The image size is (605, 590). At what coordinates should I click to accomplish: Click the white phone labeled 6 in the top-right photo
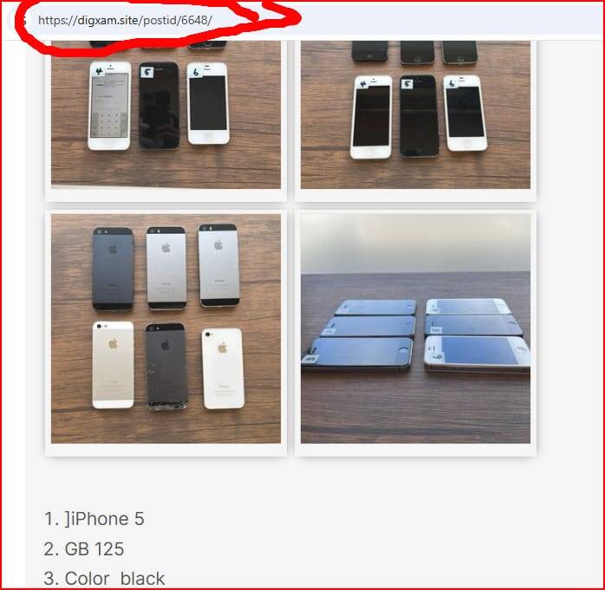coord(465,113)
